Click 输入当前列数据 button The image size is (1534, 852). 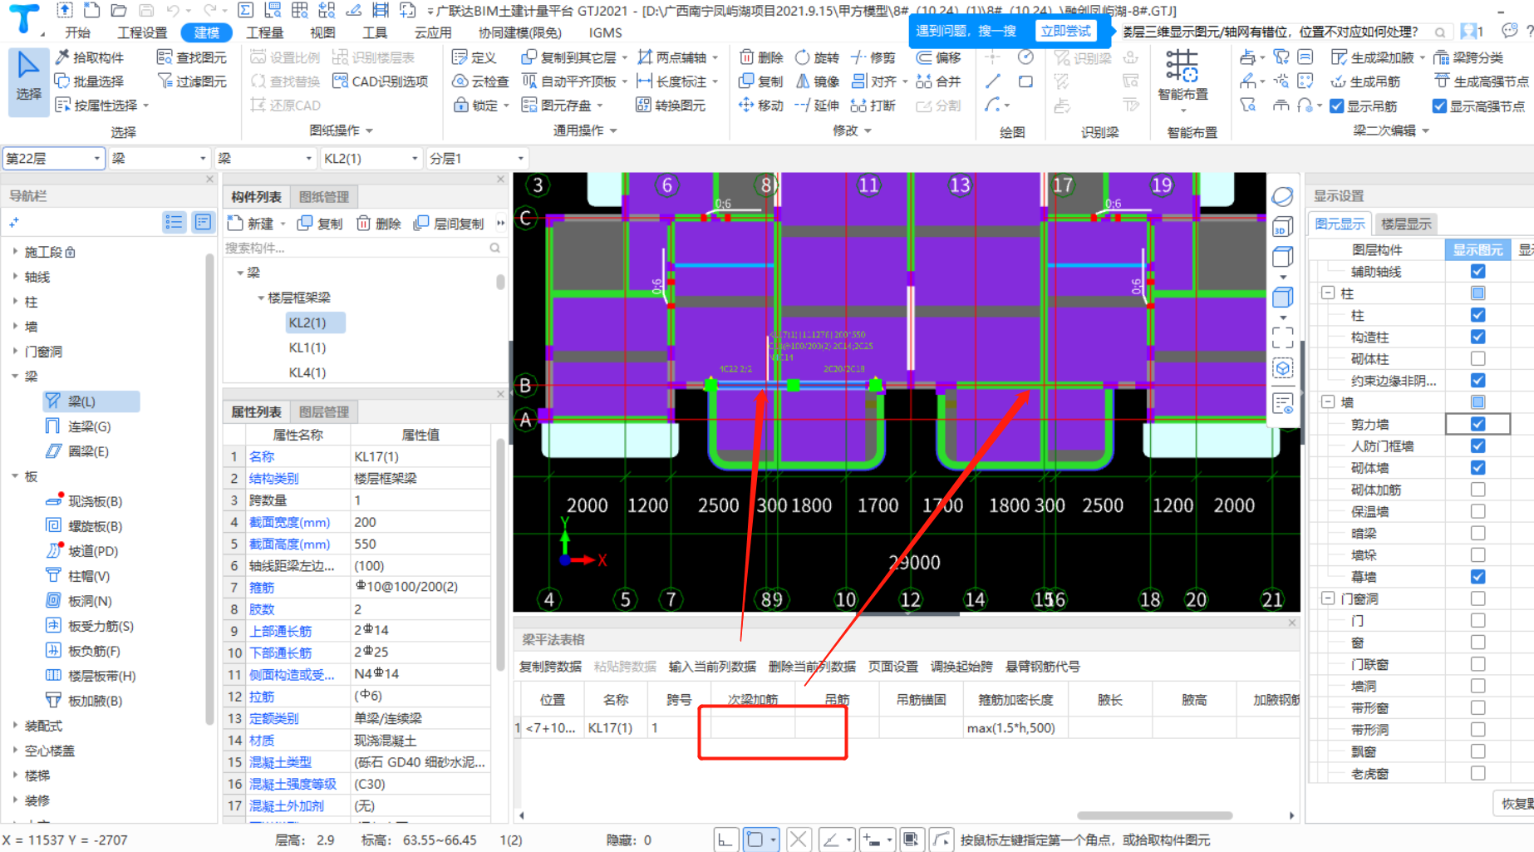coord(712,667)
